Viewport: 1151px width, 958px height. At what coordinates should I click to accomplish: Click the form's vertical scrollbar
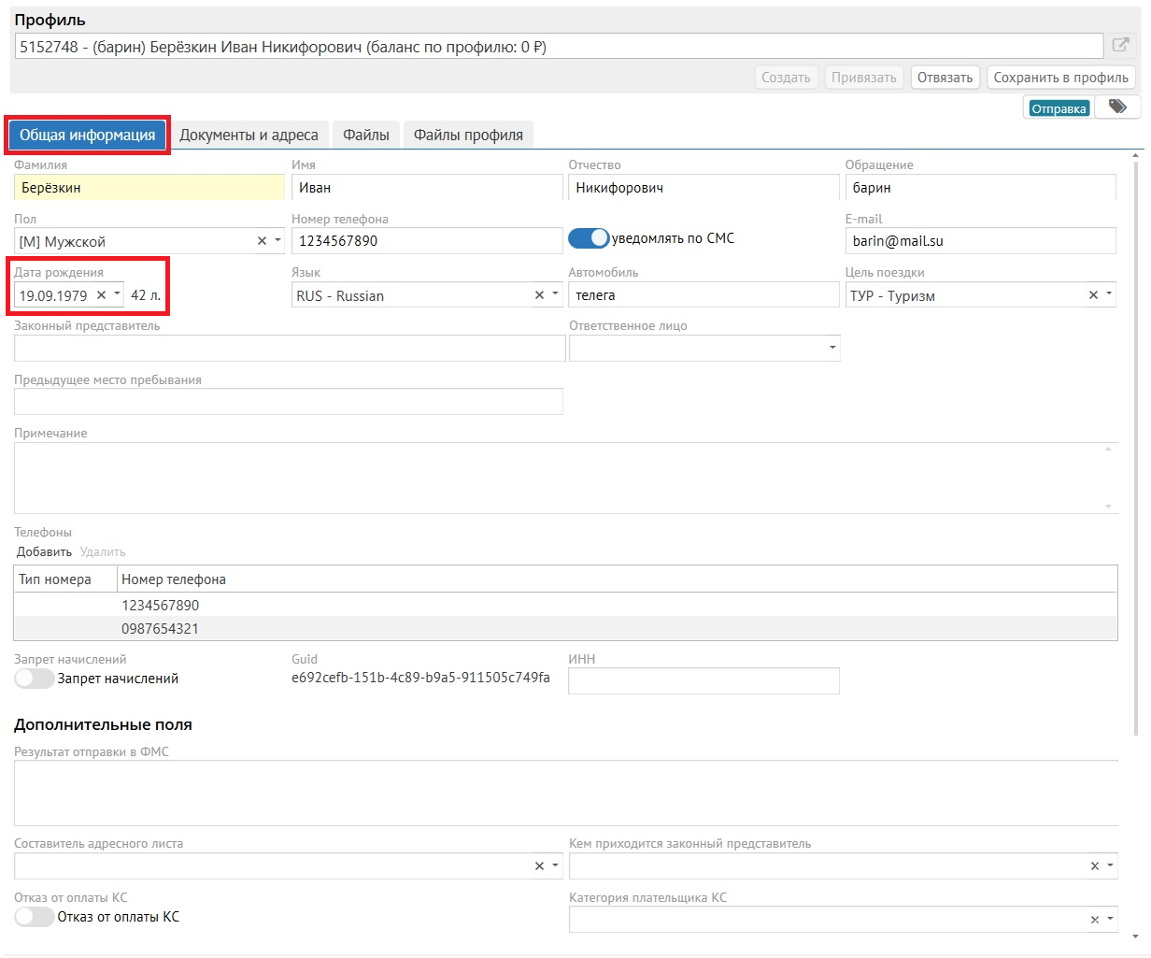(1136, 467)
